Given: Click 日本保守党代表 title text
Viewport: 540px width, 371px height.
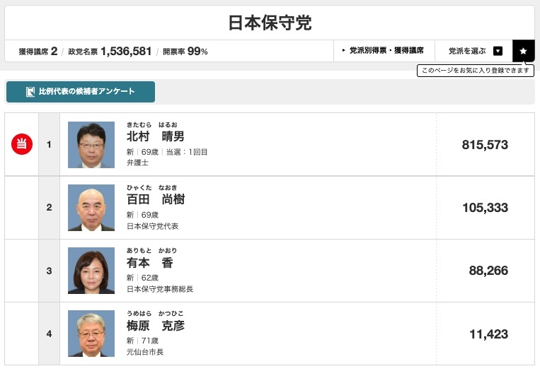Looking at the screenshot, I should coord(153,226).
